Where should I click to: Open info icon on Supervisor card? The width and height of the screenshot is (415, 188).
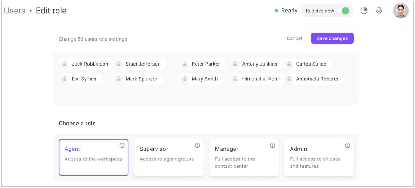coord(197,145)
